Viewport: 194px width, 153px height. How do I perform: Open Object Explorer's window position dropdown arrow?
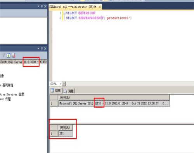click(38, 48)
